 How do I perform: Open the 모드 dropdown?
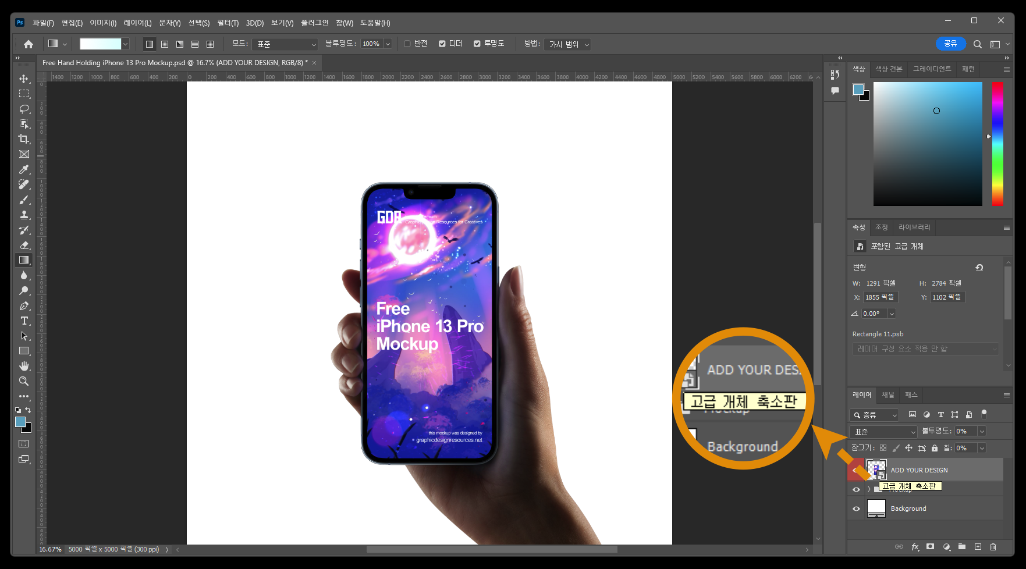(x=286, y=44)
